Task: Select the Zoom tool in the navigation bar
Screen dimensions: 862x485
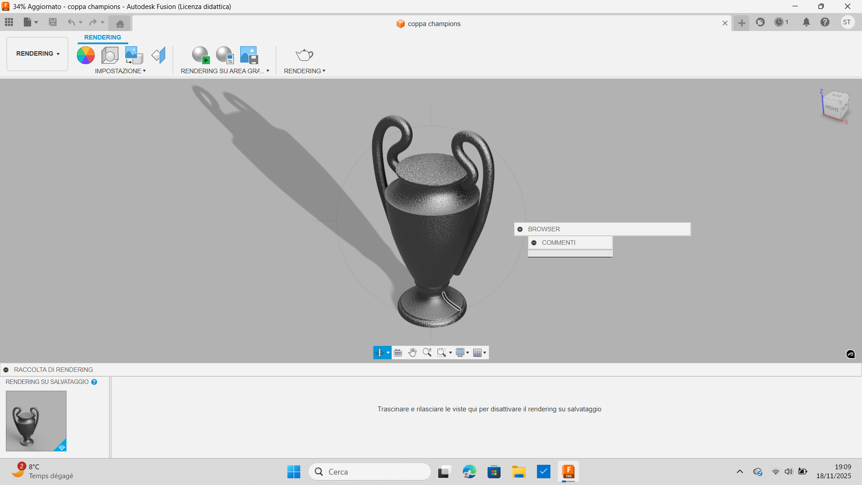Action: point(427,353)
